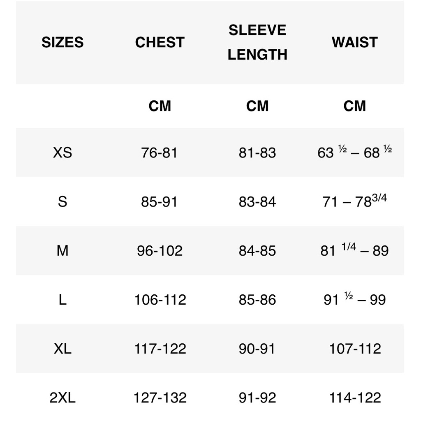
Task: Click the SIZES column header
Action: (62, 42)
